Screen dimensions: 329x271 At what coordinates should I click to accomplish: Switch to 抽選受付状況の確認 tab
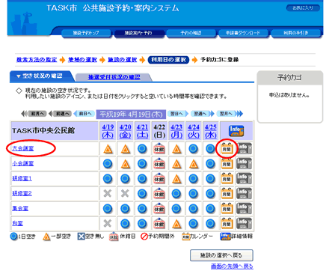pos(114,77)
